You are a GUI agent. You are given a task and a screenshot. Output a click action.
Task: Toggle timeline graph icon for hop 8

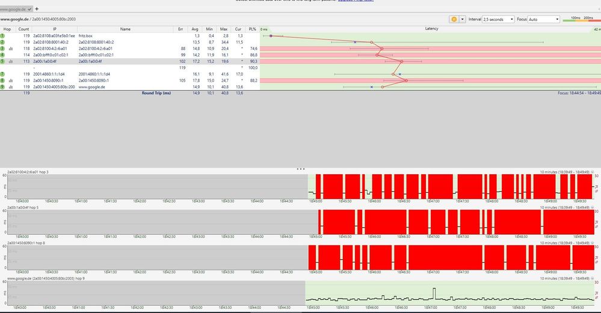click(x=11, y=81)
